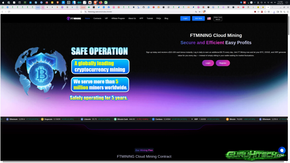Bookmark this page icon in address bar
Image resolution: width=290 pixels, height=163 pixels.
pyautogui.click(x=81, y=12)
